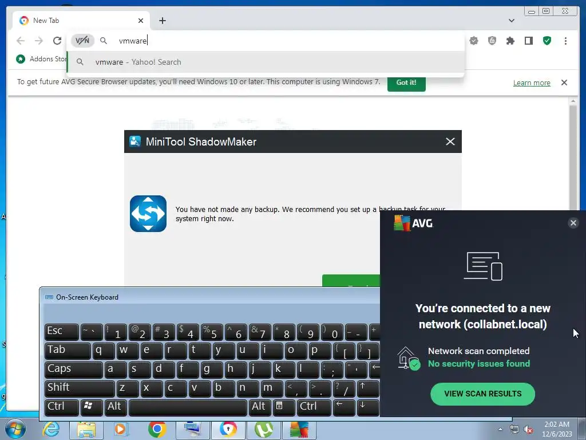Toggle left Ctrl key on On-Screen Keyboard
This screenshot has width=586, height=440.
click(62, 407)
